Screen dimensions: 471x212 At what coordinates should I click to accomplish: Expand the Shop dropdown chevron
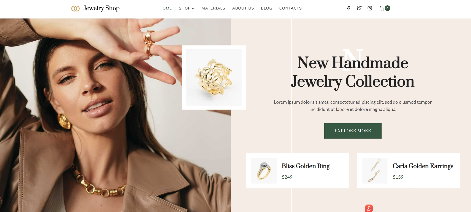coord(193,8)
